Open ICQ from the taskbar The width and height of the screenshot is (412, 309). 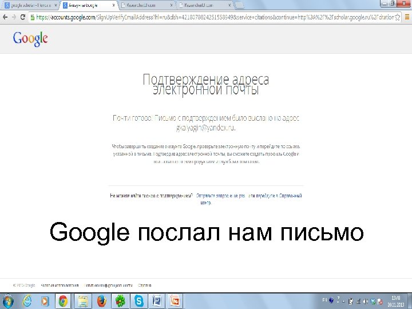[121, 301]
